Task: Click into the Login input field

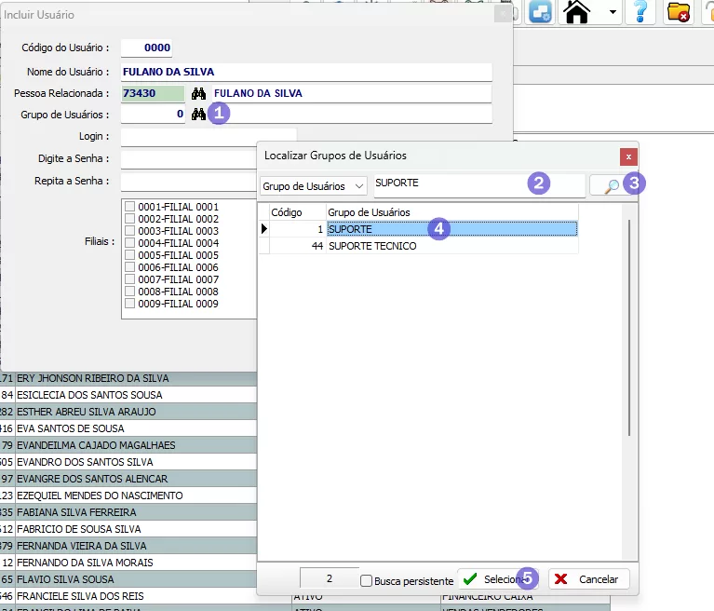Action: coord(208,137)
